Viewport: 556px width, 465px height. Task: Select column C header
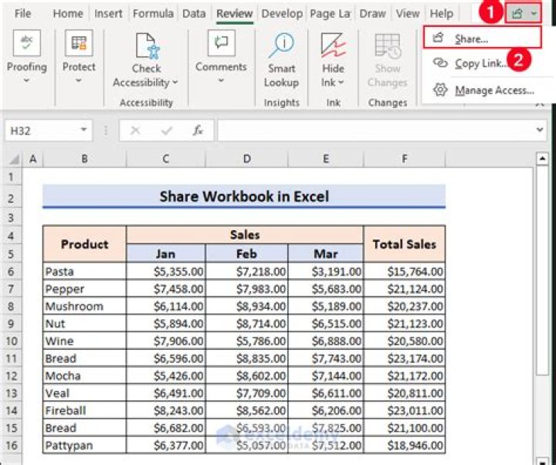(x=165, y=159)
